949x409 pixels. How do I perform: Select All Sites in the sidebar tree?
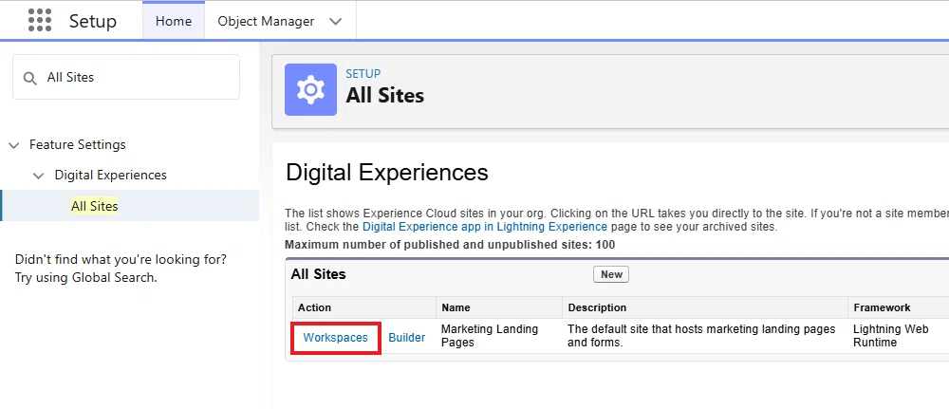[x=94, y=206]
